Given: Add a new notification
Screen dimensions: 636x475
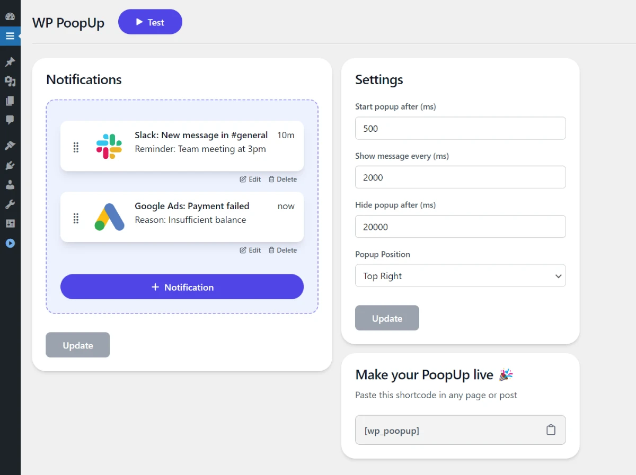Looking at the screenshot, I should 182,287.
